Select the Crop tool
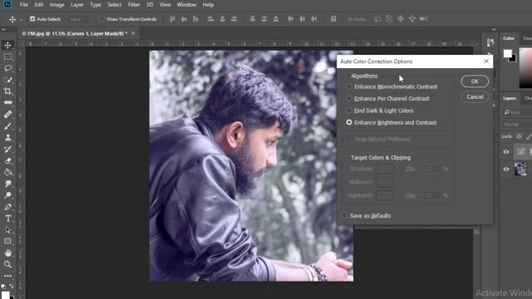The image size is (532, 299). pos(7,91)
